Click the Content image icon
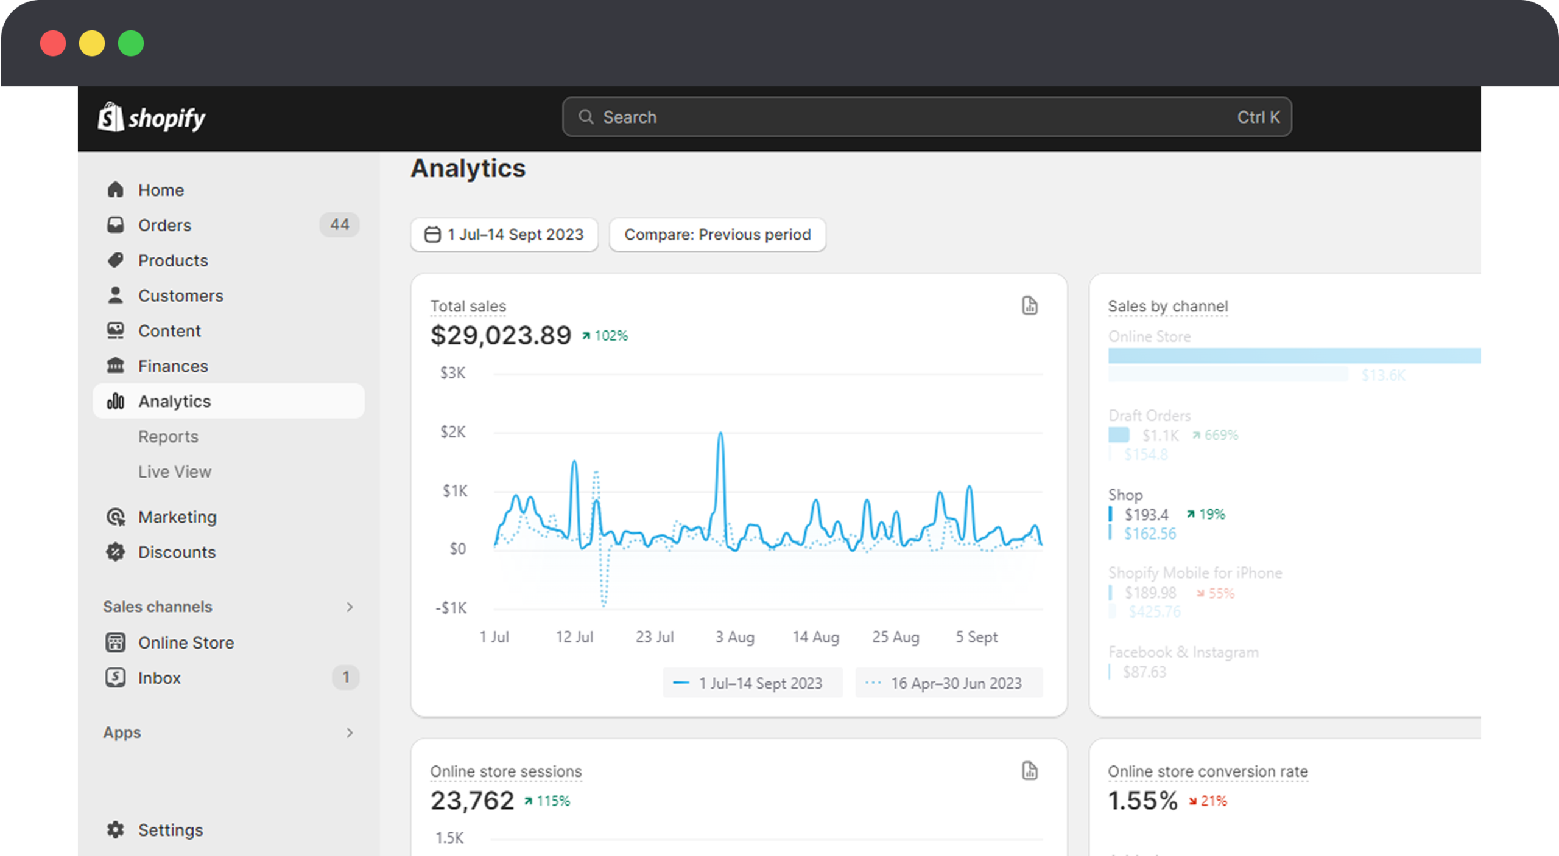Viewport: 1559px width, 856px height. (x=115, y=331)
